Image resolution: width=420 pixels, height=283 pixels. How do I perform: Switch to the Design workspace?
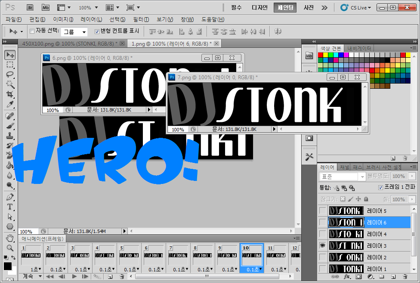(x=259, y=7)
